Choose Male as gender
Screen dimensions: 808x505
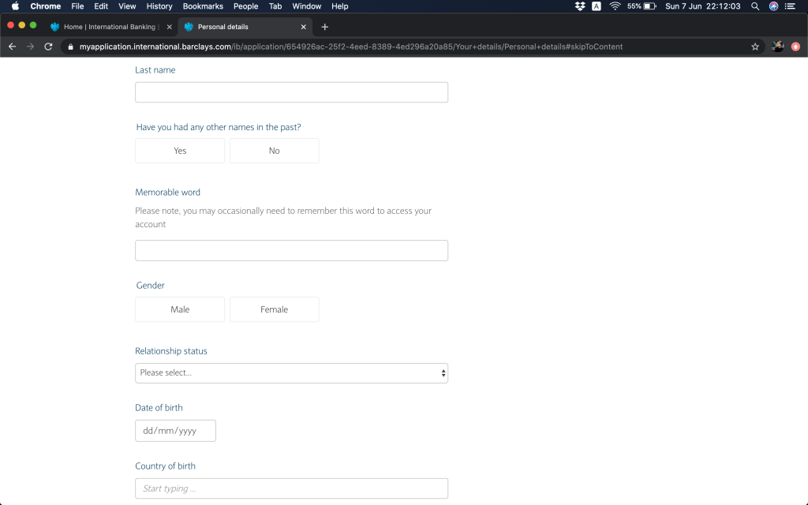[x=180, y=309]
